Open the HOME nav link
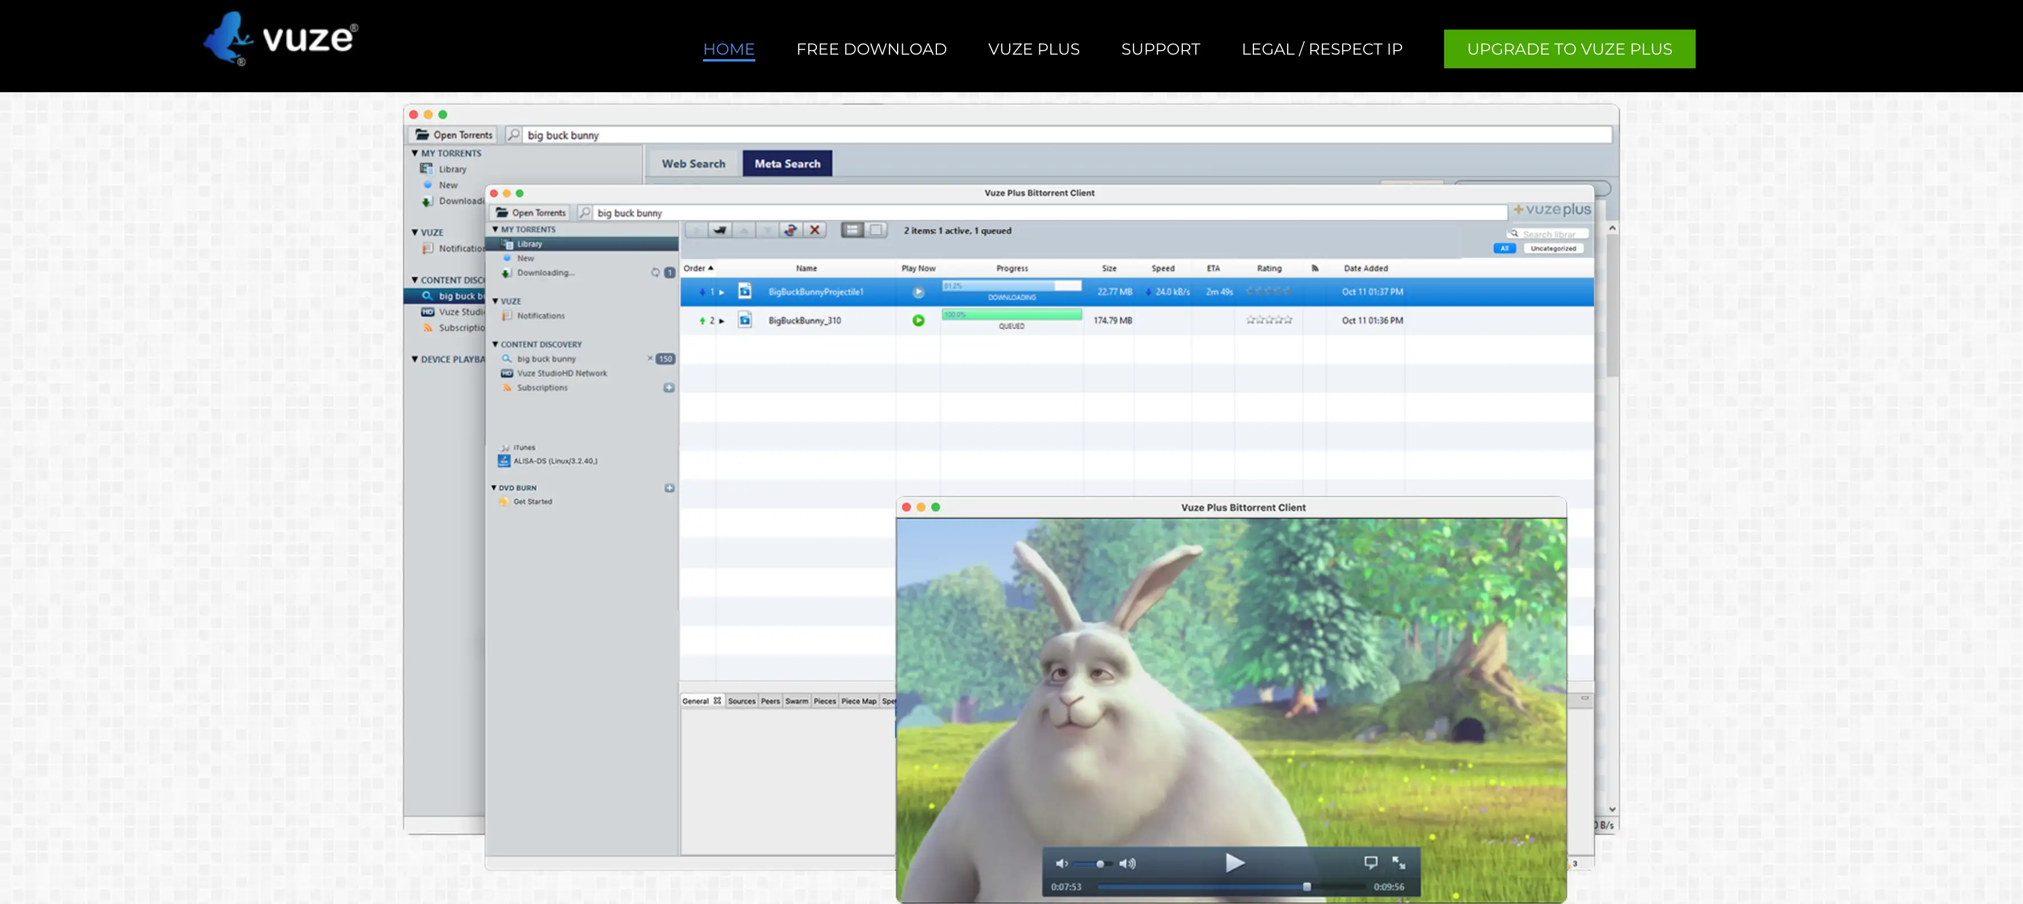This screenshot has height=904, width=2023. (x=729, y=49)
